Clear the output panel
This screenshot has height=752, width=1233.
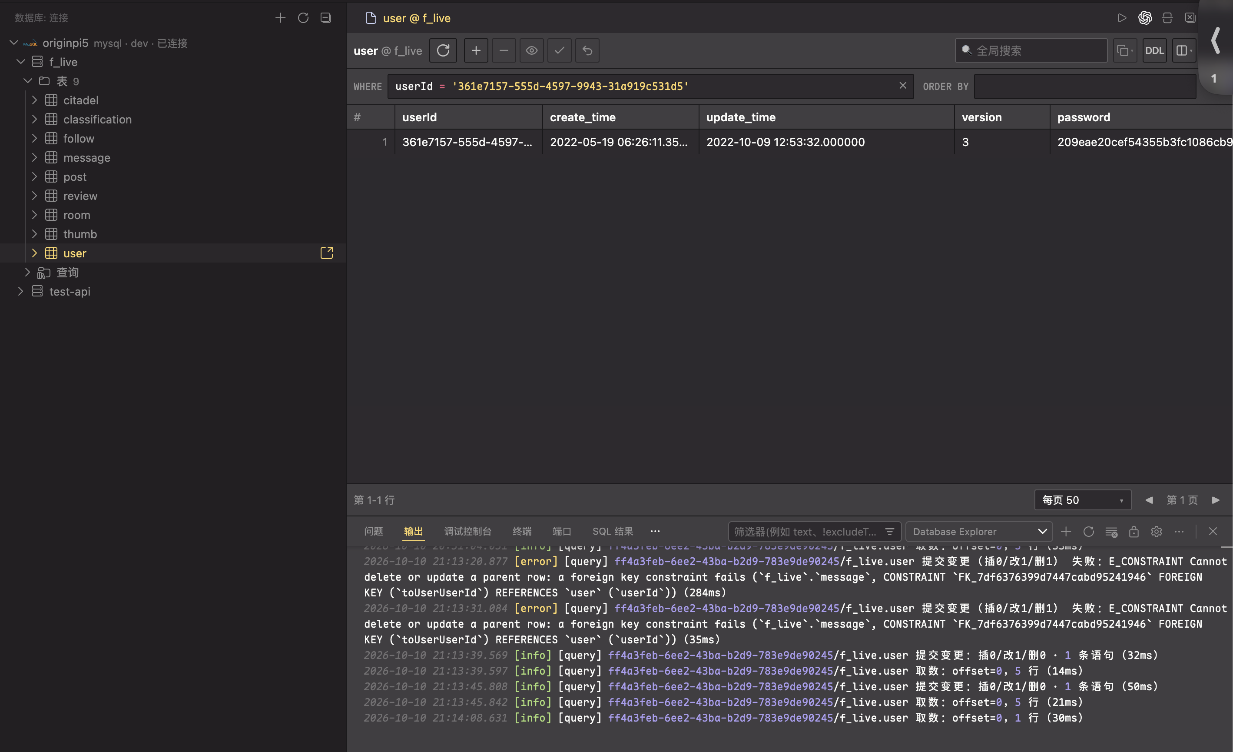coord(1111,531)
